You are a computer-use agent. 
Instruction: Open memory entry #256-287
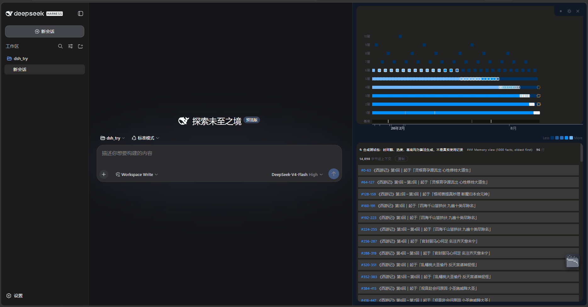point(468,241)
